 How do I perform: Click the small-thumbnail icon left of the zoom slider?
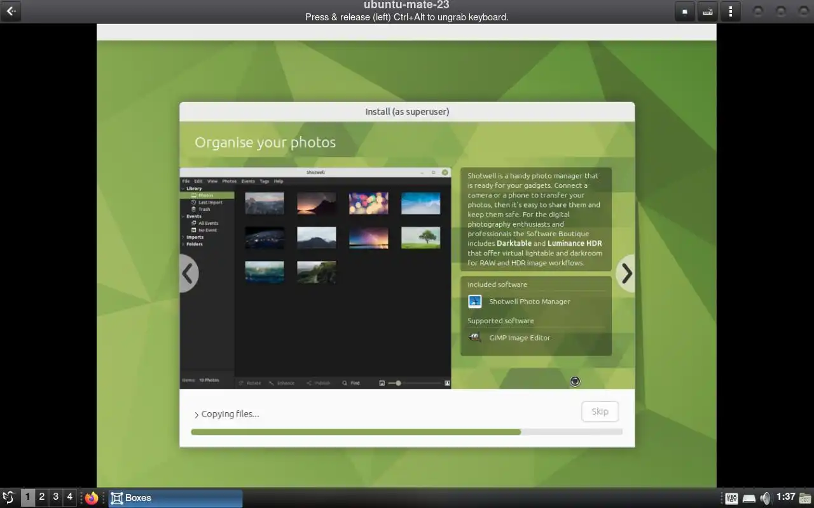coord(382,383)
